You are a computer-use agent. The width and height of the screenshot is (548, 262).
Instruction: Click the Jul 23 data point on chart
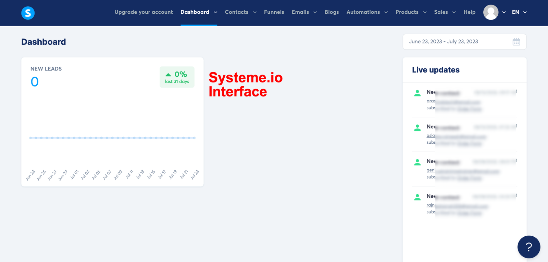tap(195, 138)
